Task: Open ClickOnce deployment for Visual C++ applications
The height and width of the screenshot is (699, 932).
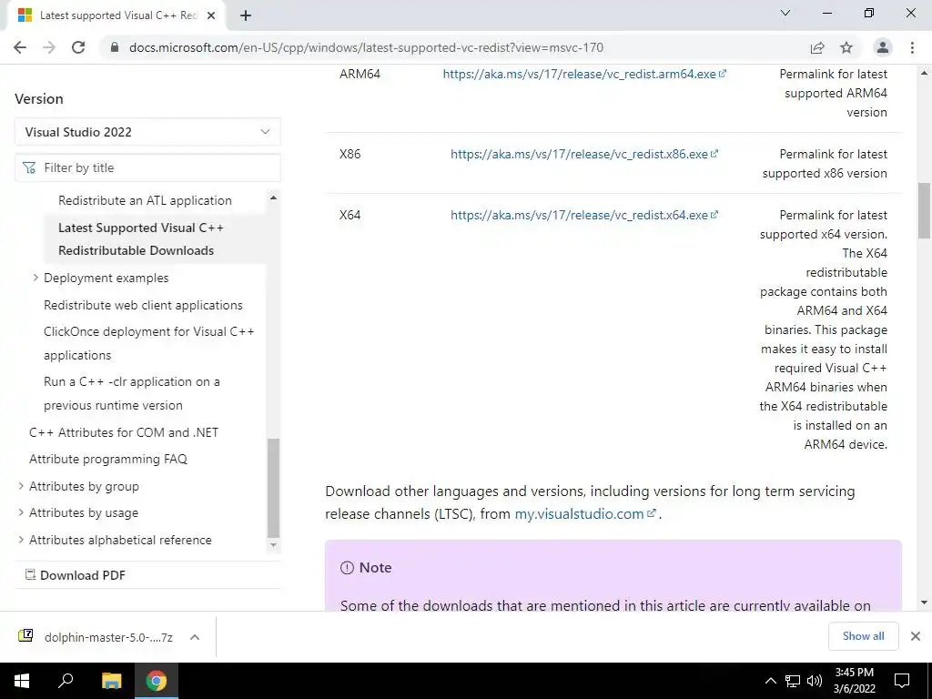Action: 148,343
